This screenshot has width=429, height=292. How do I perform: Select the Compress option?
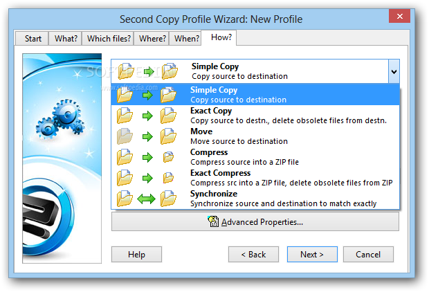point(255,157)
